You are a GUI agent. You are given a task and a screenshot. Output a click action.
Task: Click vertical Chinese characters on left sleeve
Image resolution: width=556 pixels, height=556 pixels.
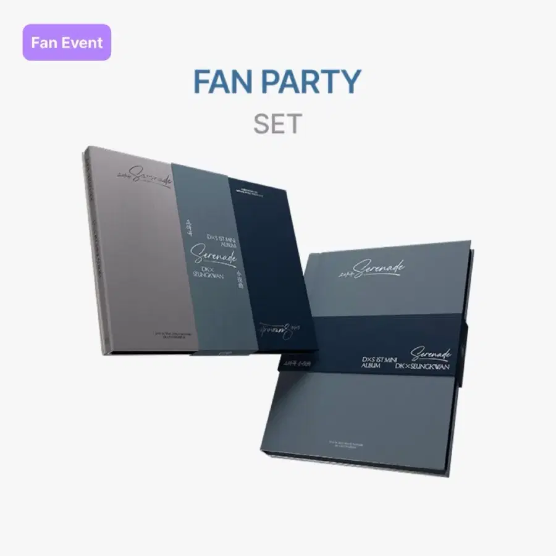240,278
